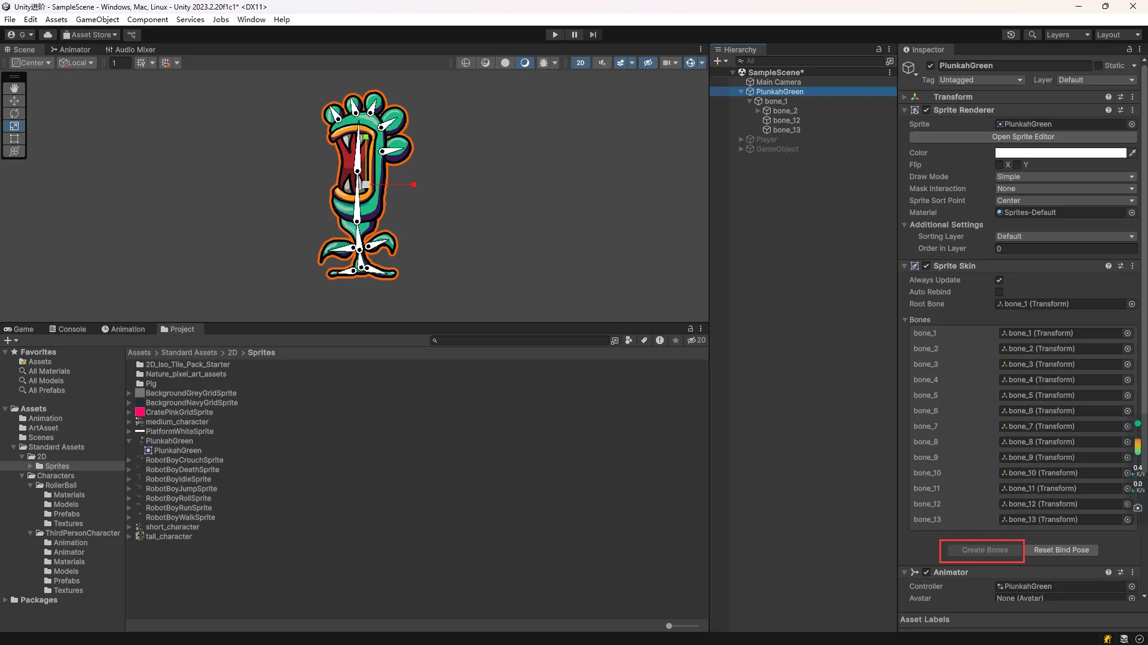The width and height of the screenshot is (1148, 645).
Task: Click the Pause button
Action: coord(574,35)
